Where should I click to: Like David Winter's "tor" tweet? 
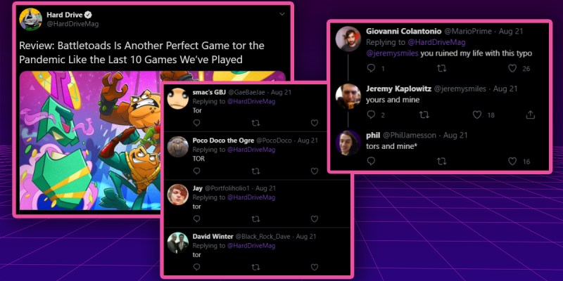[314, 267]
